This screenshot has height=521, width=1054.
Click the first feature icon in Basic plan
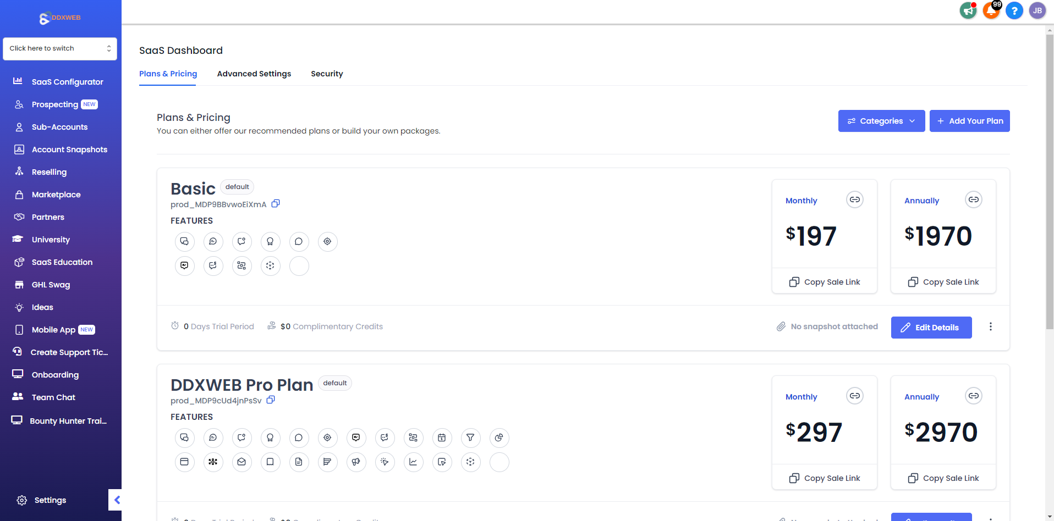[184, 241]
